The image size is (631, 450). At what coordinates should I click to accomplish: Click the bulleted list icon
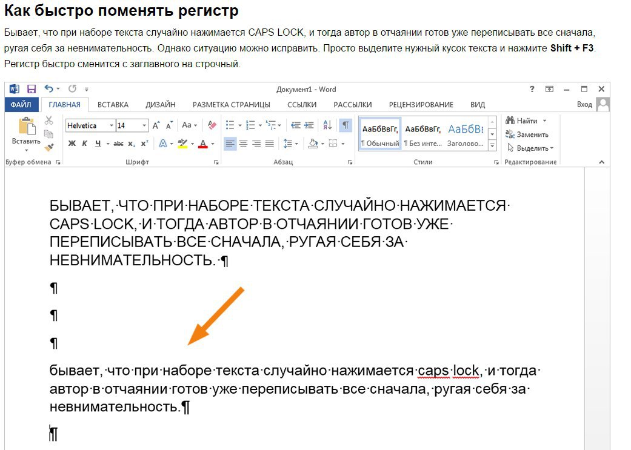(x=230, y=125)
